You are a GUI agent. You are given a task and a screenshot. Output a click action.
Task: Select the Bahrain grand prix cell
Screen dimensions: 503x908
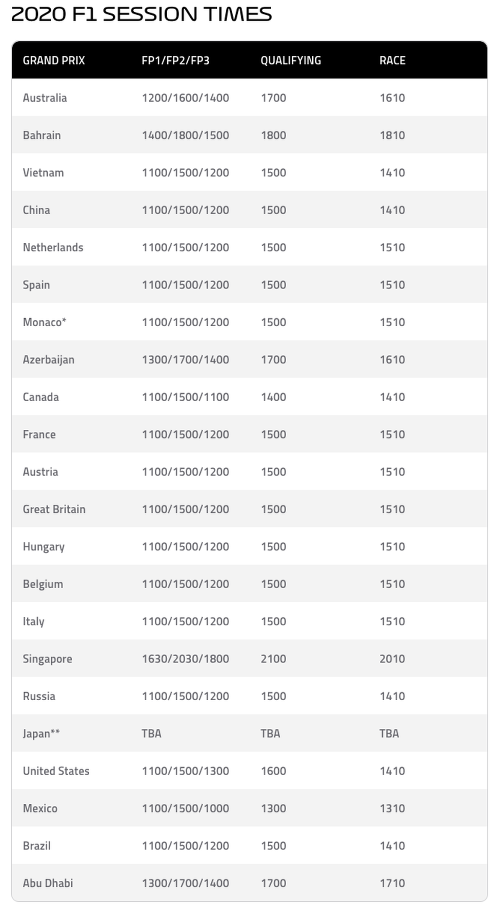(42, 135)
